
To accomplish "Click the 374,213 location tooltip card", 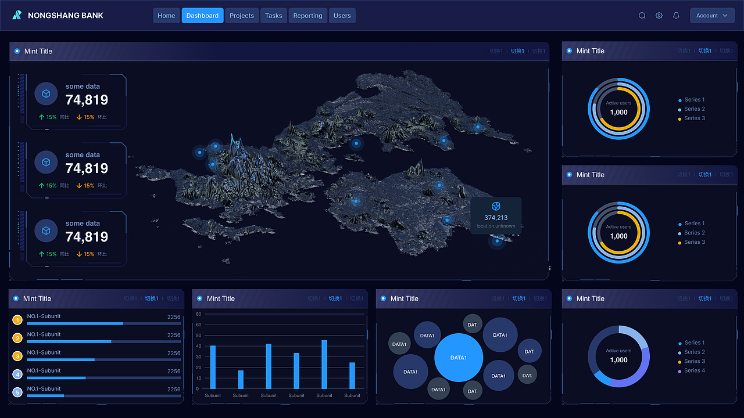I will 496,216.
